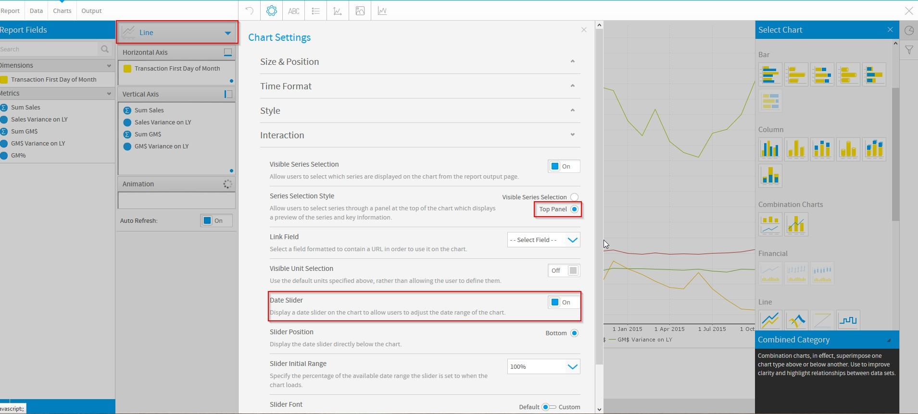Viewport: 918px width, 414px height.
Task: Select the second Column chart thumbnail
Action: (x=796, y=149)
